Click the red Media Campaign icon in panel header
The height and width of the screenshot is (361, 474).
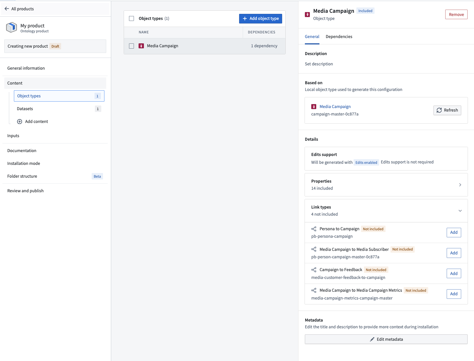click(307, 15)
